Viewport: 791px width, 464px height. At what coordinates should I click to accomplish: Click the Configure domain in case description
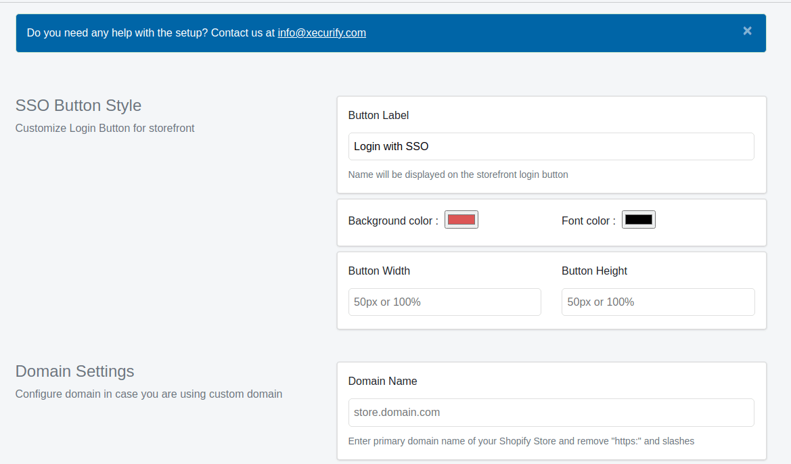pos(148,394)
